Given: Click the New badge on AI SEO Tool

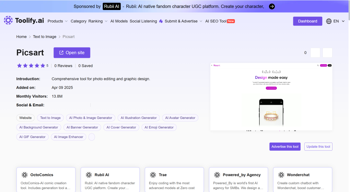Looking at the screenshot, I should [231, 21].
